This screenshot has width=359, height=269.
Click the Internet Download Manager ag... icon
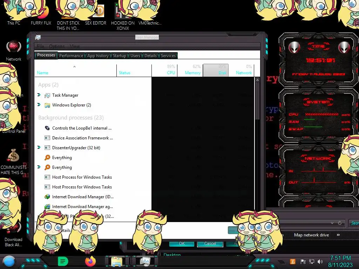pyautogui.click(x=47, y=207)
